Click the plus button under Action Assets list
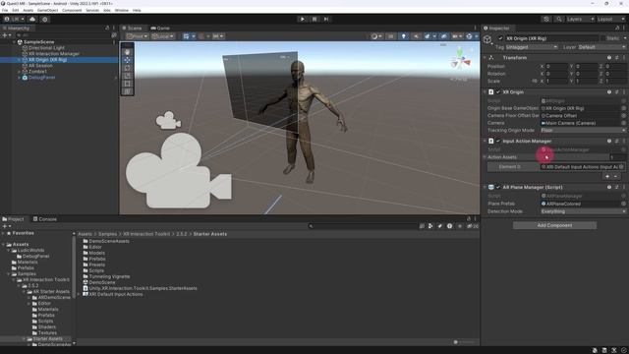The height and width of the screenshot is (354, 629). [x=607, y=177]
